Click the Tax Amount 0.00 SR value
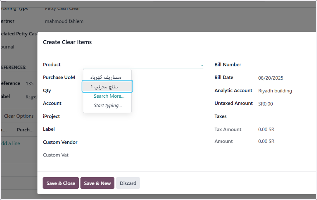 (266, 129)
